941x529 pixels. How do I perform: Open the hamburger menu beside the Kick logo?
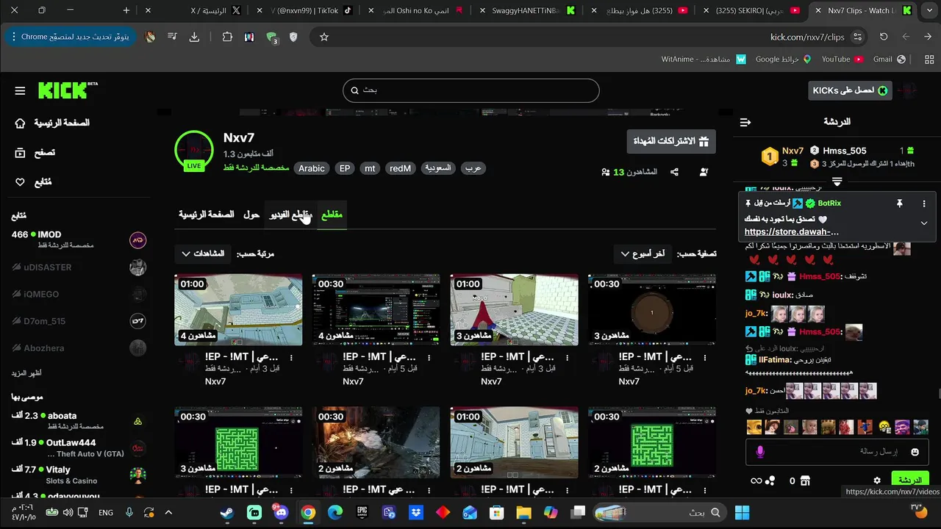pos(20,90)
